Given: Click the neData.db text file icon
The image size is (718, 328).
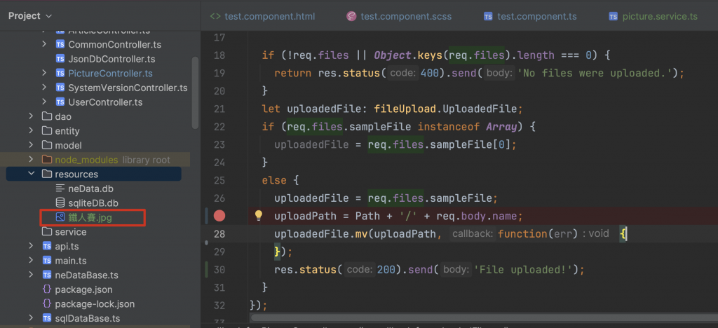Looking at the screenshot, I should tap(60, 189).
